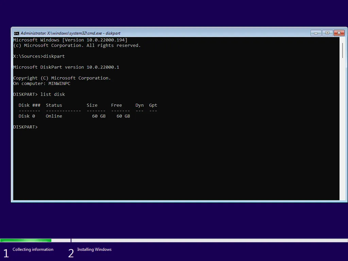Click the minimize icon on the console window
The image size is (348, 261).
[315, 33]
